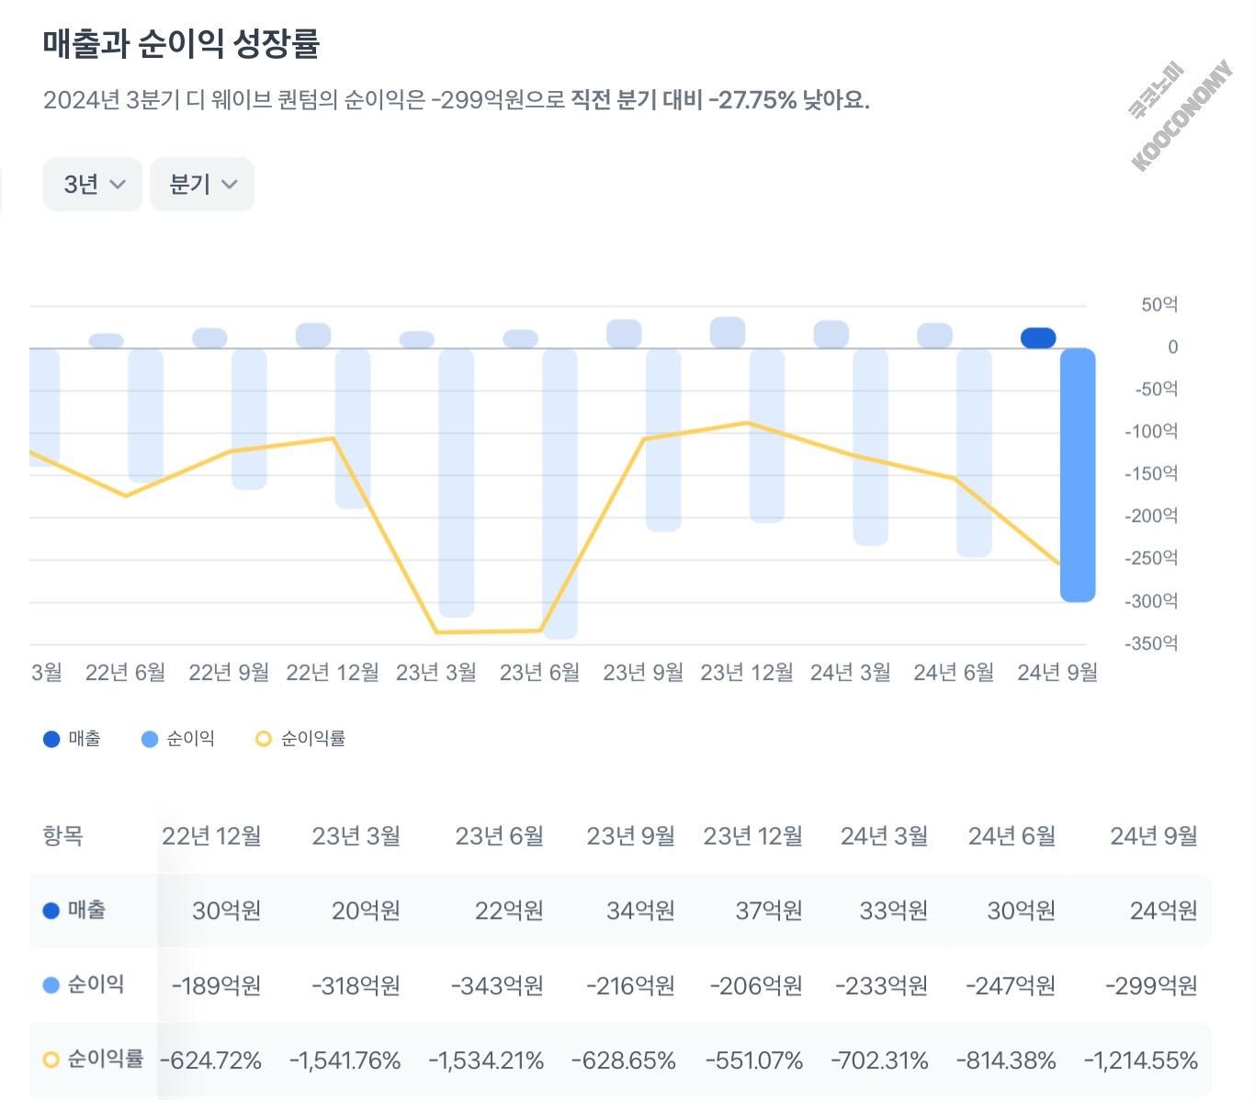Click the 23년 9월 chart axis label
The height and width of the screenshot is (1100, 1255).
pos(643,673)
